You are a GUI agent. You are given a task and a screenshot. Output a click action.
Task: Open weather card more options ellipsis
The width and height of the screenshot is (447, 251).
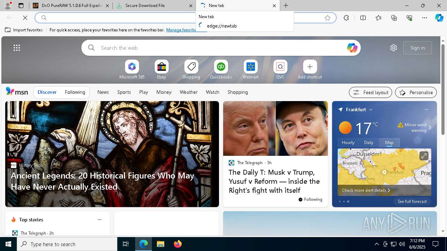click(426, 109)
